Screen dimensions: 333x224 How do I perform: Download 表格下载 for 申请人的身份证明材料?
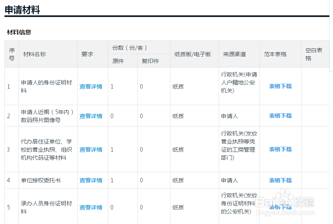[280, 86]
